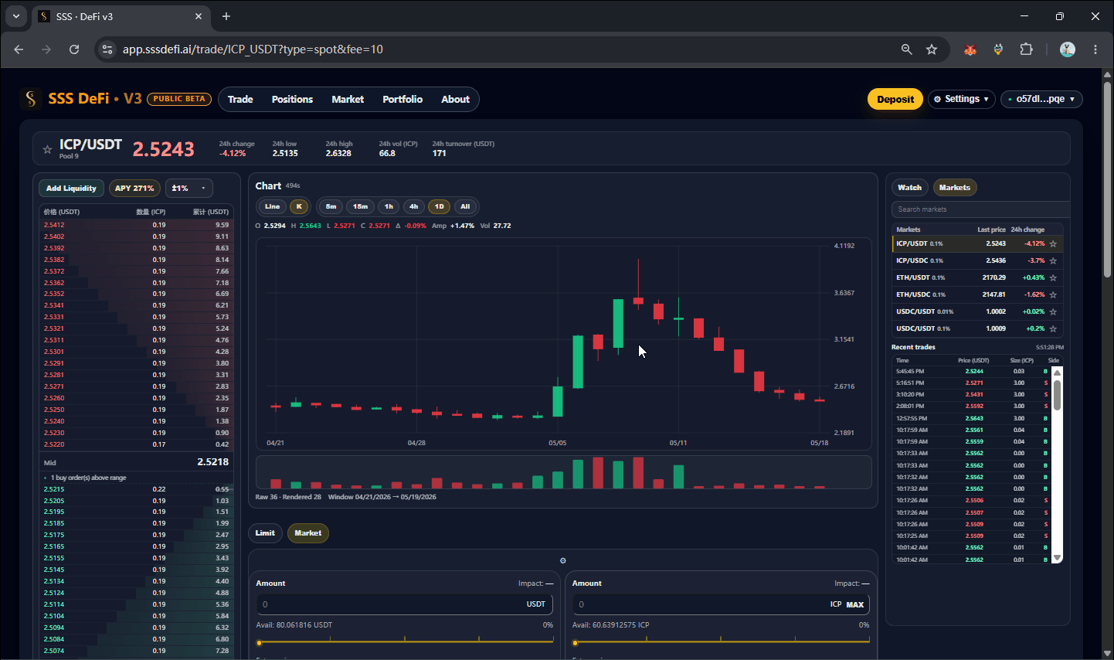Click recent trades scrollbar up arrow

click(1057, 373)
